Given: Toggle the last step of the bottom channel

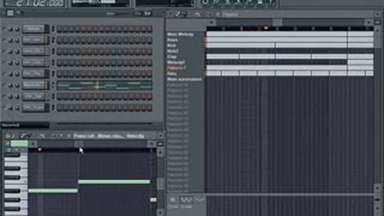Looking at the screenshot, I should coord(149,108).
